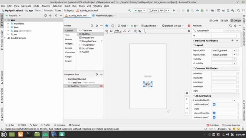Click the default margins 0dp button

click(117, 31)
